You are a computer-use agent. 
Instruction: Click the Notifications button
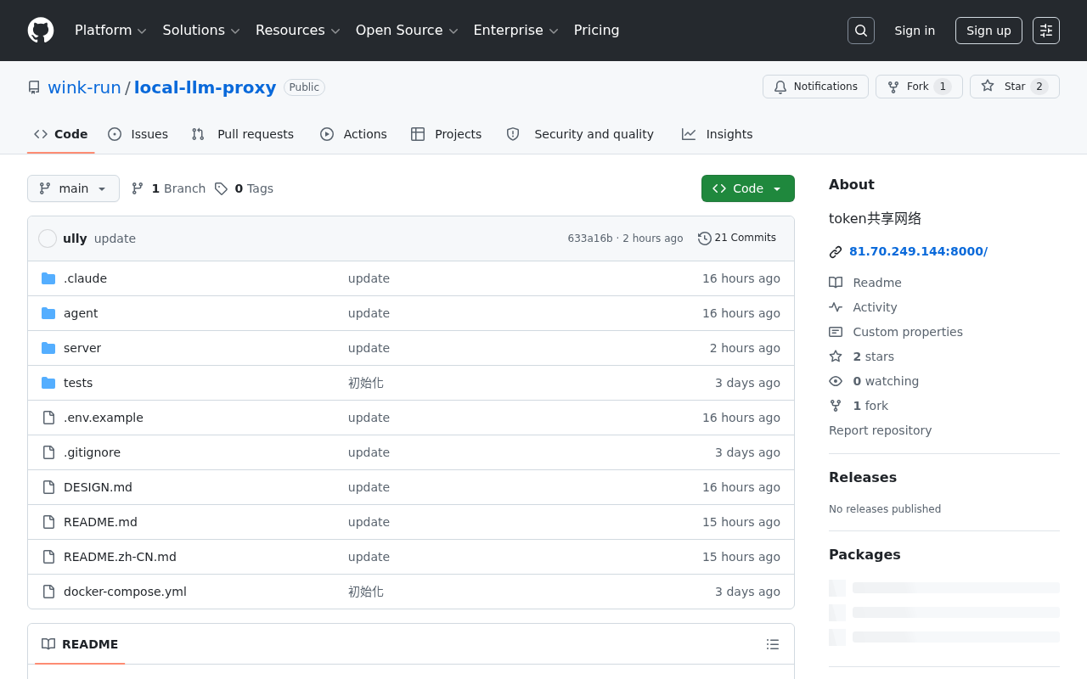coord(815,87)
